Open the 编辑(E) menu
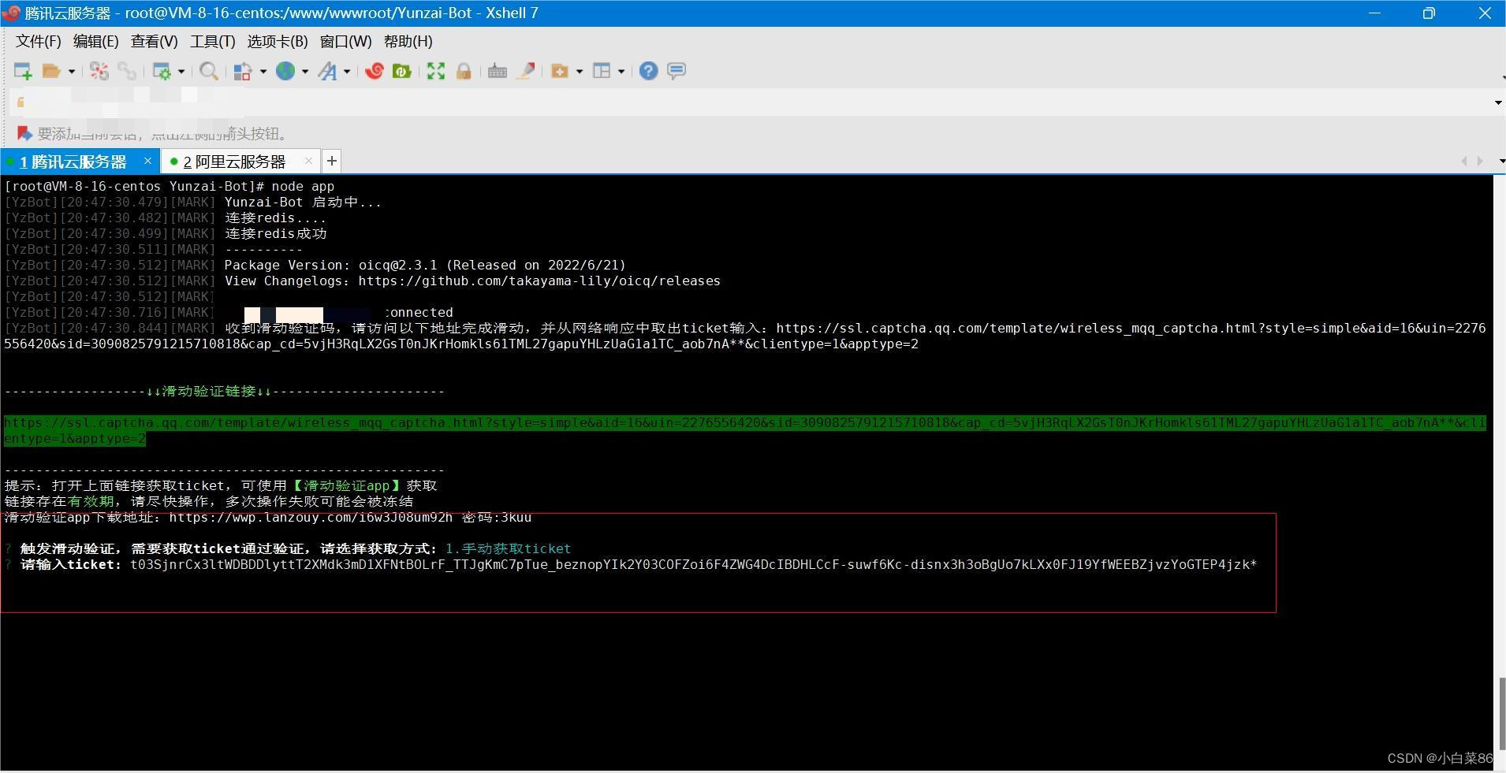Image resolution: width=1506 pixels, height=773 pixels. [95, 41]
